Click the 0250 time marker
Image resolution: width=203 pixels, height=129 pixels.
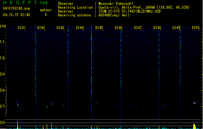pos(196,28)
